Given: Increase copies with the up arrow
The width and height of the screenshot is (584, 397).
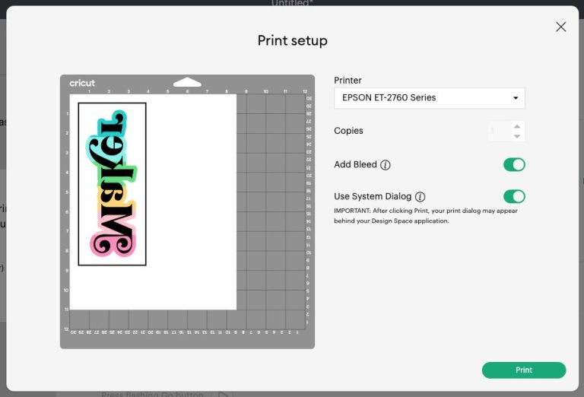Looking at the screenshot, I should (x=517, y=127).
